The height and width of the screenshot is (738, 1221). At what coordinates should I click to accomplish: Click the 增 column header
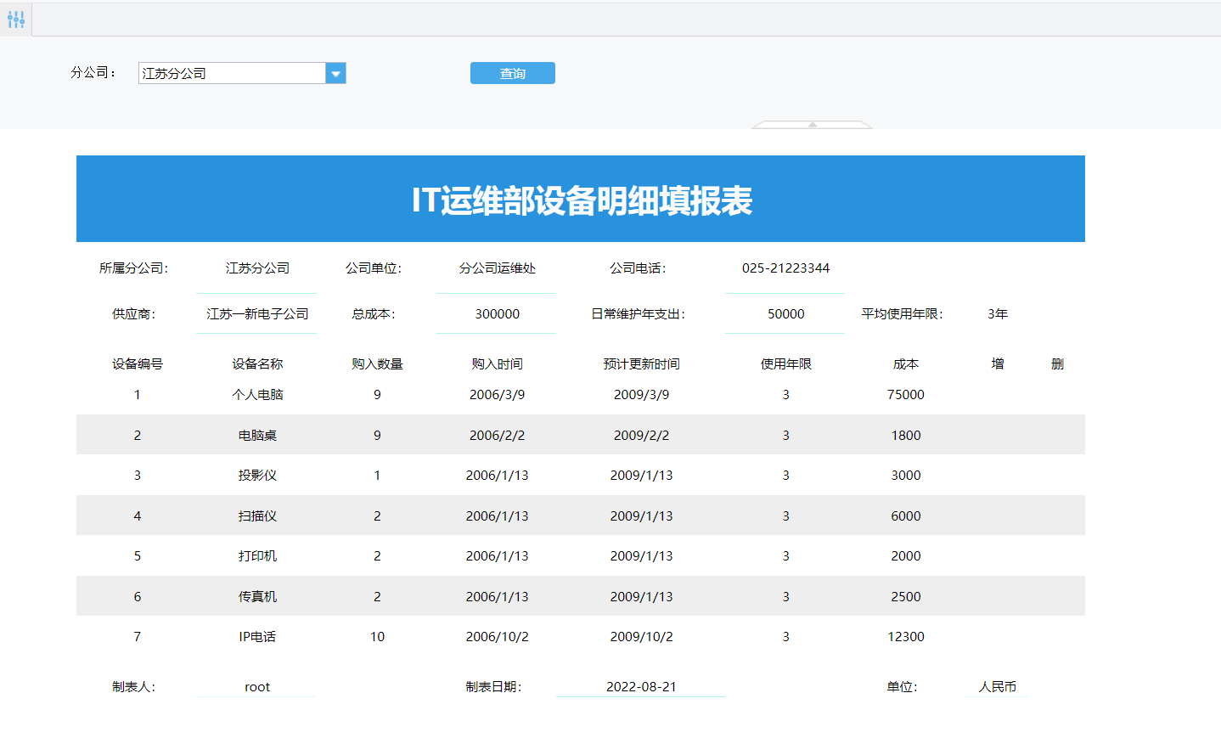click(x=997, y=364)
